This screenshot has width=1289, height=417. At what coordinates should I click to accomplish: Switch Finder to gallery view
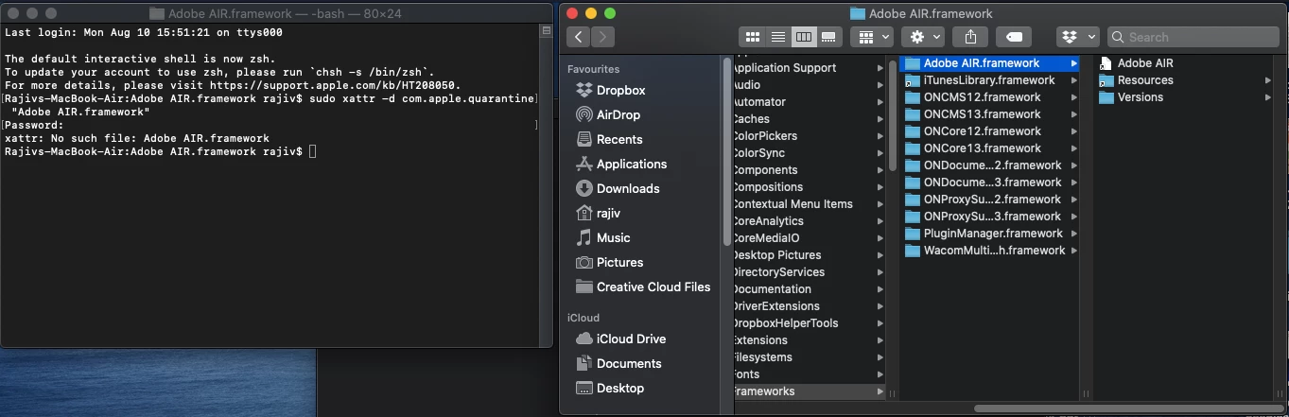point(829,37)
